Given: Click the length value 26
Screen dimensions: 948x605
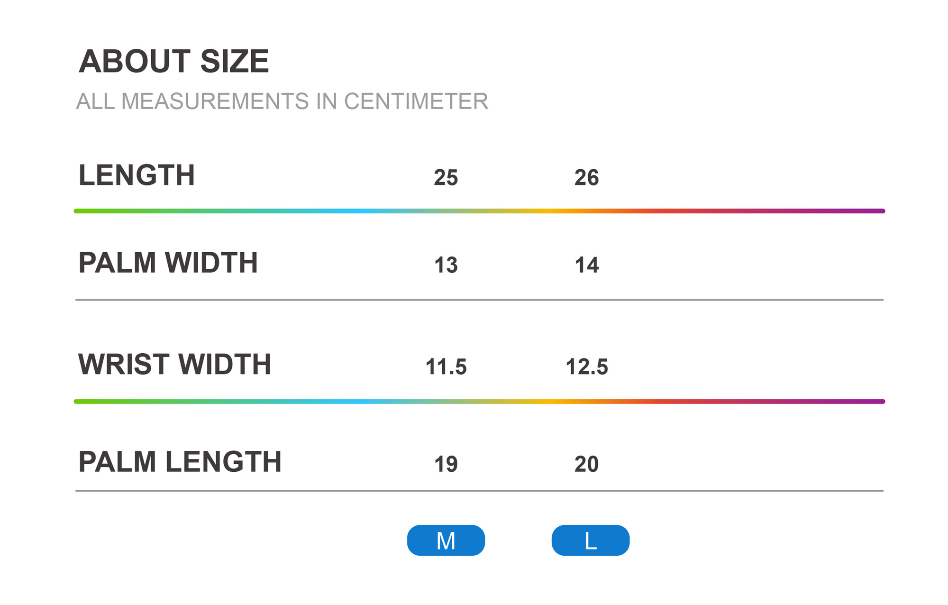Looking at the screenshot, I should coord(586,178).
